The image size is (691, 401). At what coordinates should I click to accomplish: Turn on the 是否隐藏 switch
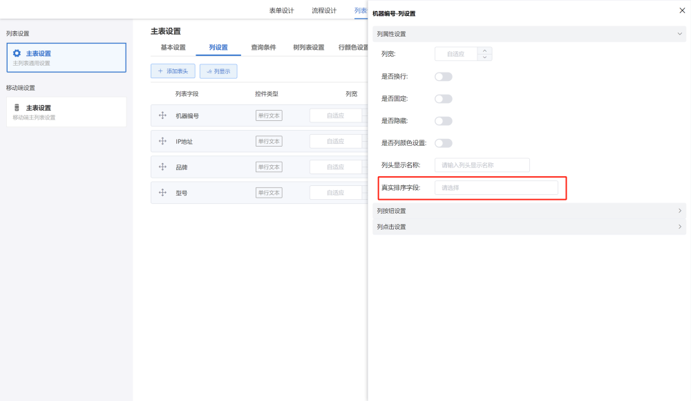(443, 121)
